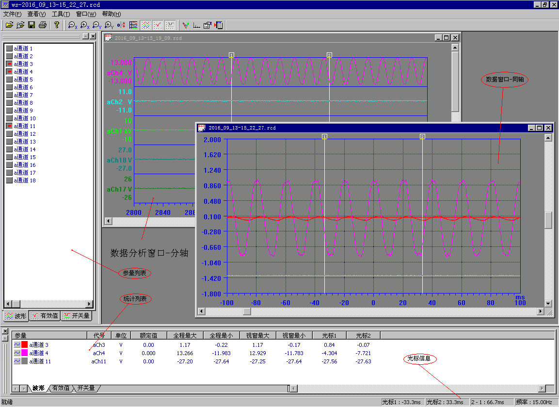Click 参量 column header
Screen dimensions: 559x407
pos(49,335)
